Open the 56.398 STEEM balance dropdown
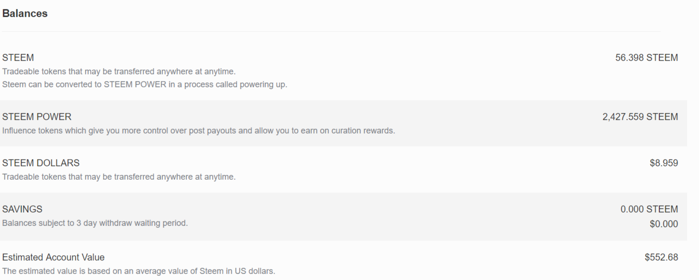This screenshot has width=699, height=280. click(x=646, y=58)
